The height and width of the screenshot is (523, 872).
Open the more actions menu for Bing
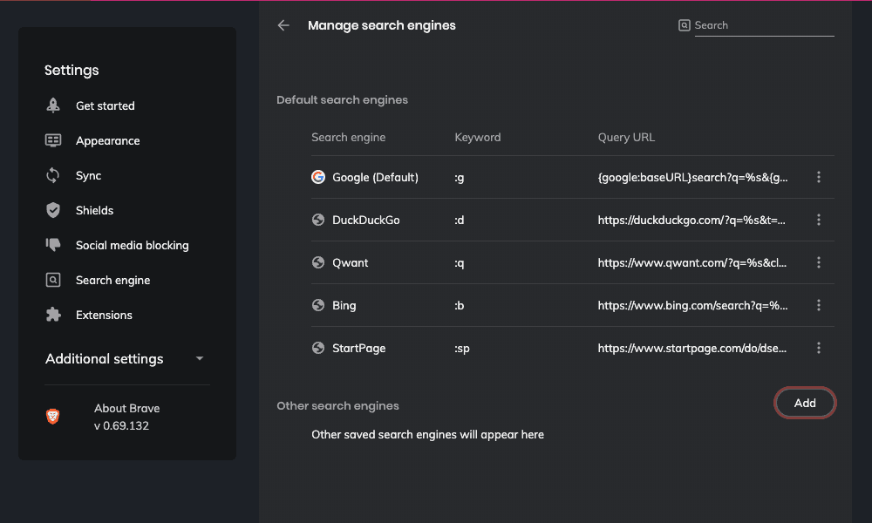point(819,306)
